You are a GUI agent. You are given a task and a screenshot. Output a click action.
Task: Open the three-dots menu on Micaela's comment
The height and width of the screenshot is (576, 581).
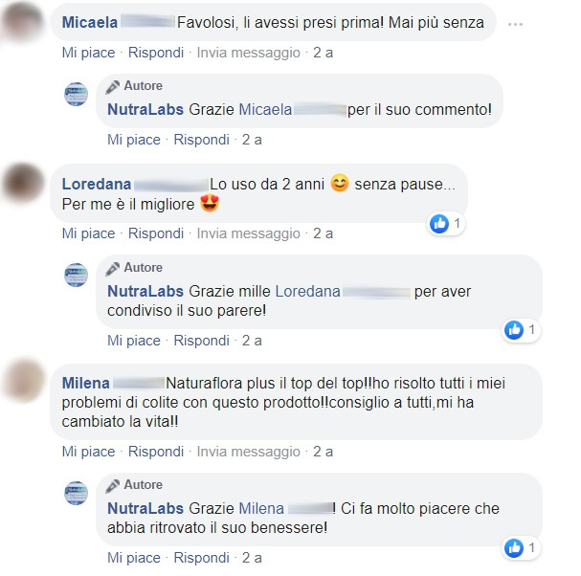(515, 25)
